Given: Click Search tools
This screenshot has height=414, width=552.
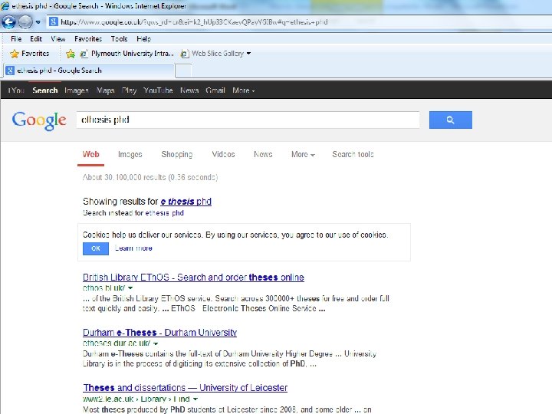Looking at the screenshot, I should pyautogui.click(x=353, y=155).
